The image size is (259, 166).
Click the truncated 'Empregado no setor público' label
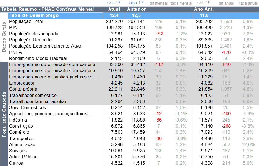click(53, 77)
